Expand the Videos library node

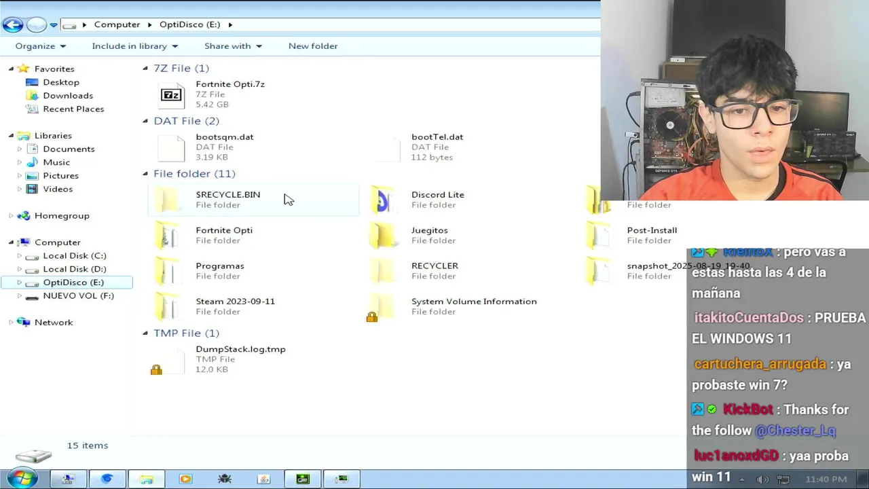point(20,189)
